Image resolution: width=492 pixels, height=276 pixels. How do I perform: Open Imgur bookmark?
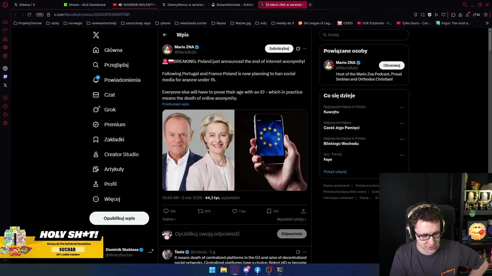point(453,23)
